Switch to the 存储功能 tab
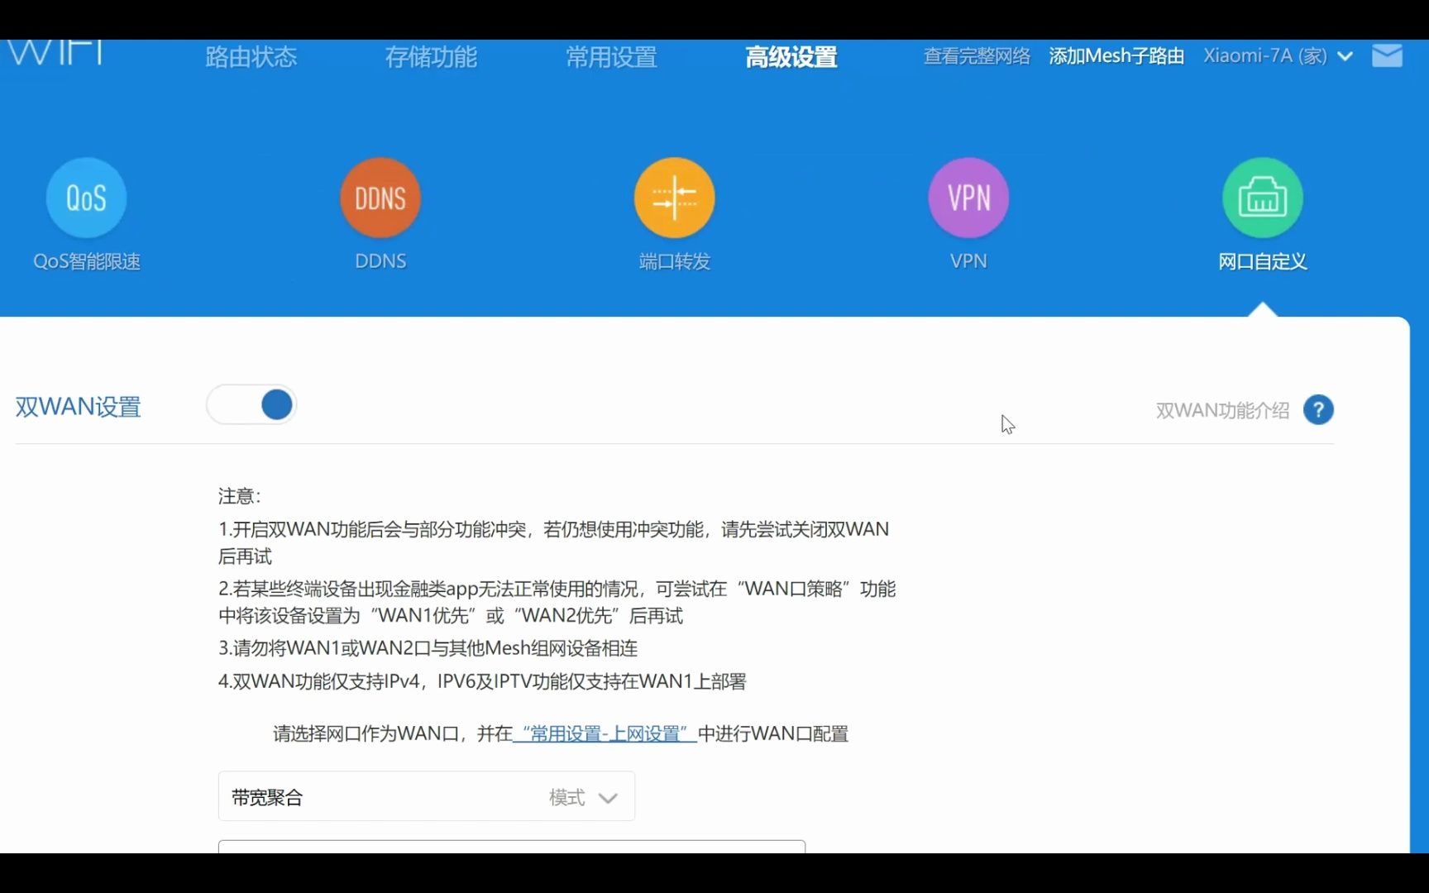This screenshot has height=893, width=1429. click(x=430, y=57)
